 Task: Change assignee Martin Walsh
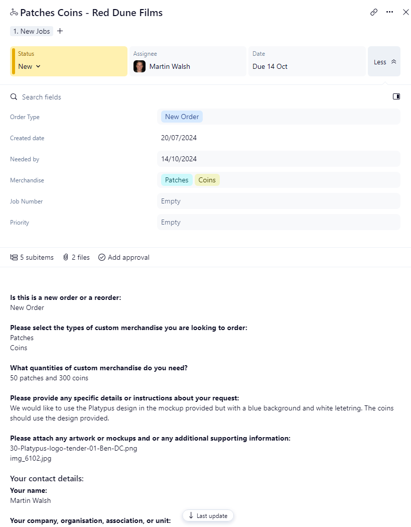170,66
